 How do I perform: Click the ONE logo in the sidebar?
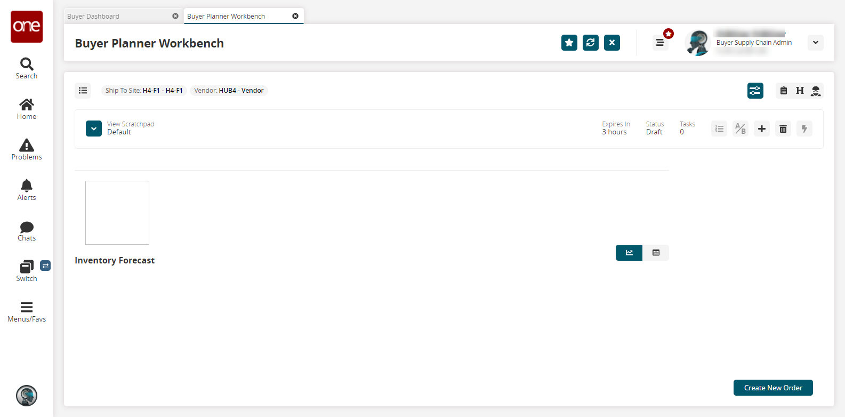point(27,27)
